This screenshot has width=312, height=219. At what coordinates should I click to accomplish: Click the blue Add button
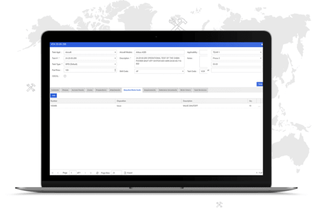pyautogui.click(x=53, y=96)
